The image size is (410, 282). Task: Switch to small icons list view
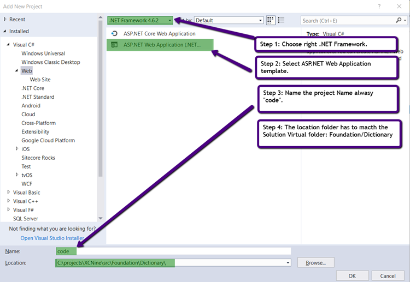tap(281, 20)
